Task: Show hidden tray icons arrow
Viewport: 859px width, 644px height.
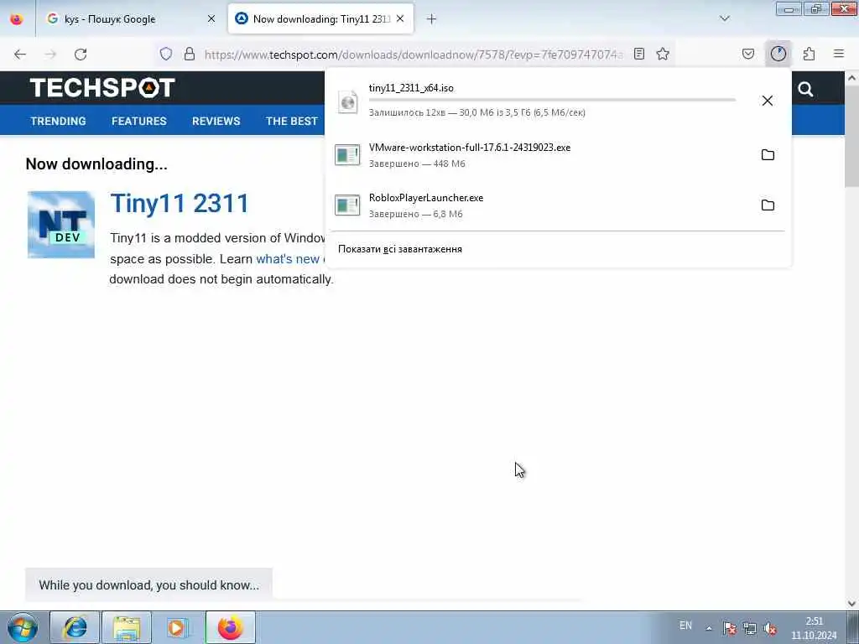Action: coord(709,628)
